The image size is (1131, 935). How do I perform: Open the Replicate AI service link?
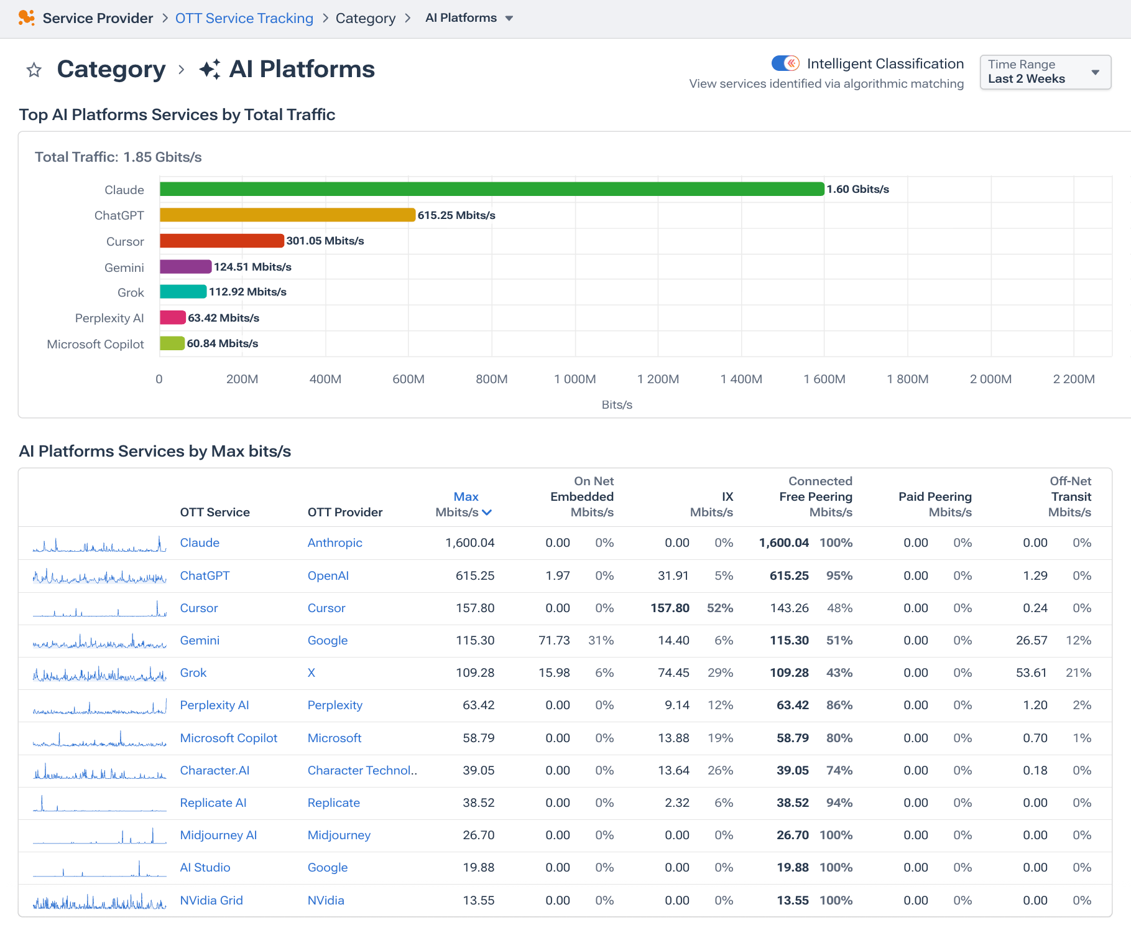(213, 802)
